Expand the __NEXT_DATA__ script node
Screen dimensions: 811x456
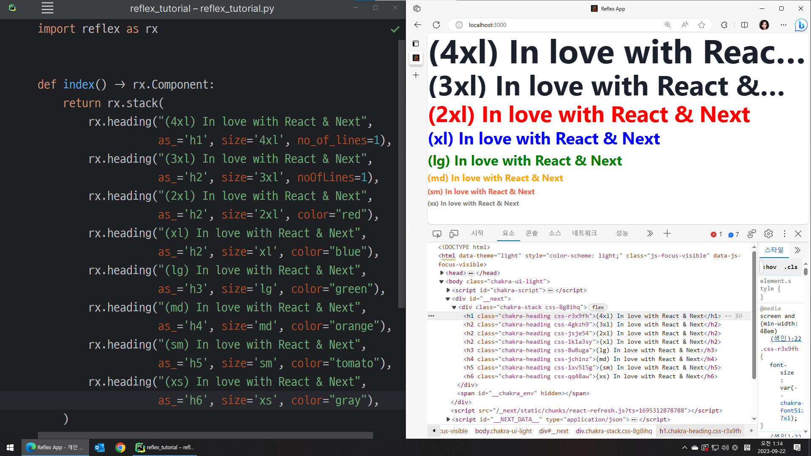pos(448,419)
